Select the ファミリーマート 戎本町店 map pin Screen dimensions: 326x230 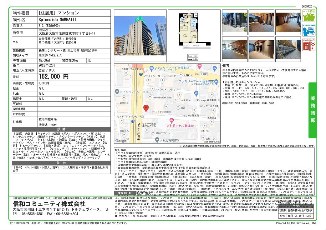[x=217, y=82]
